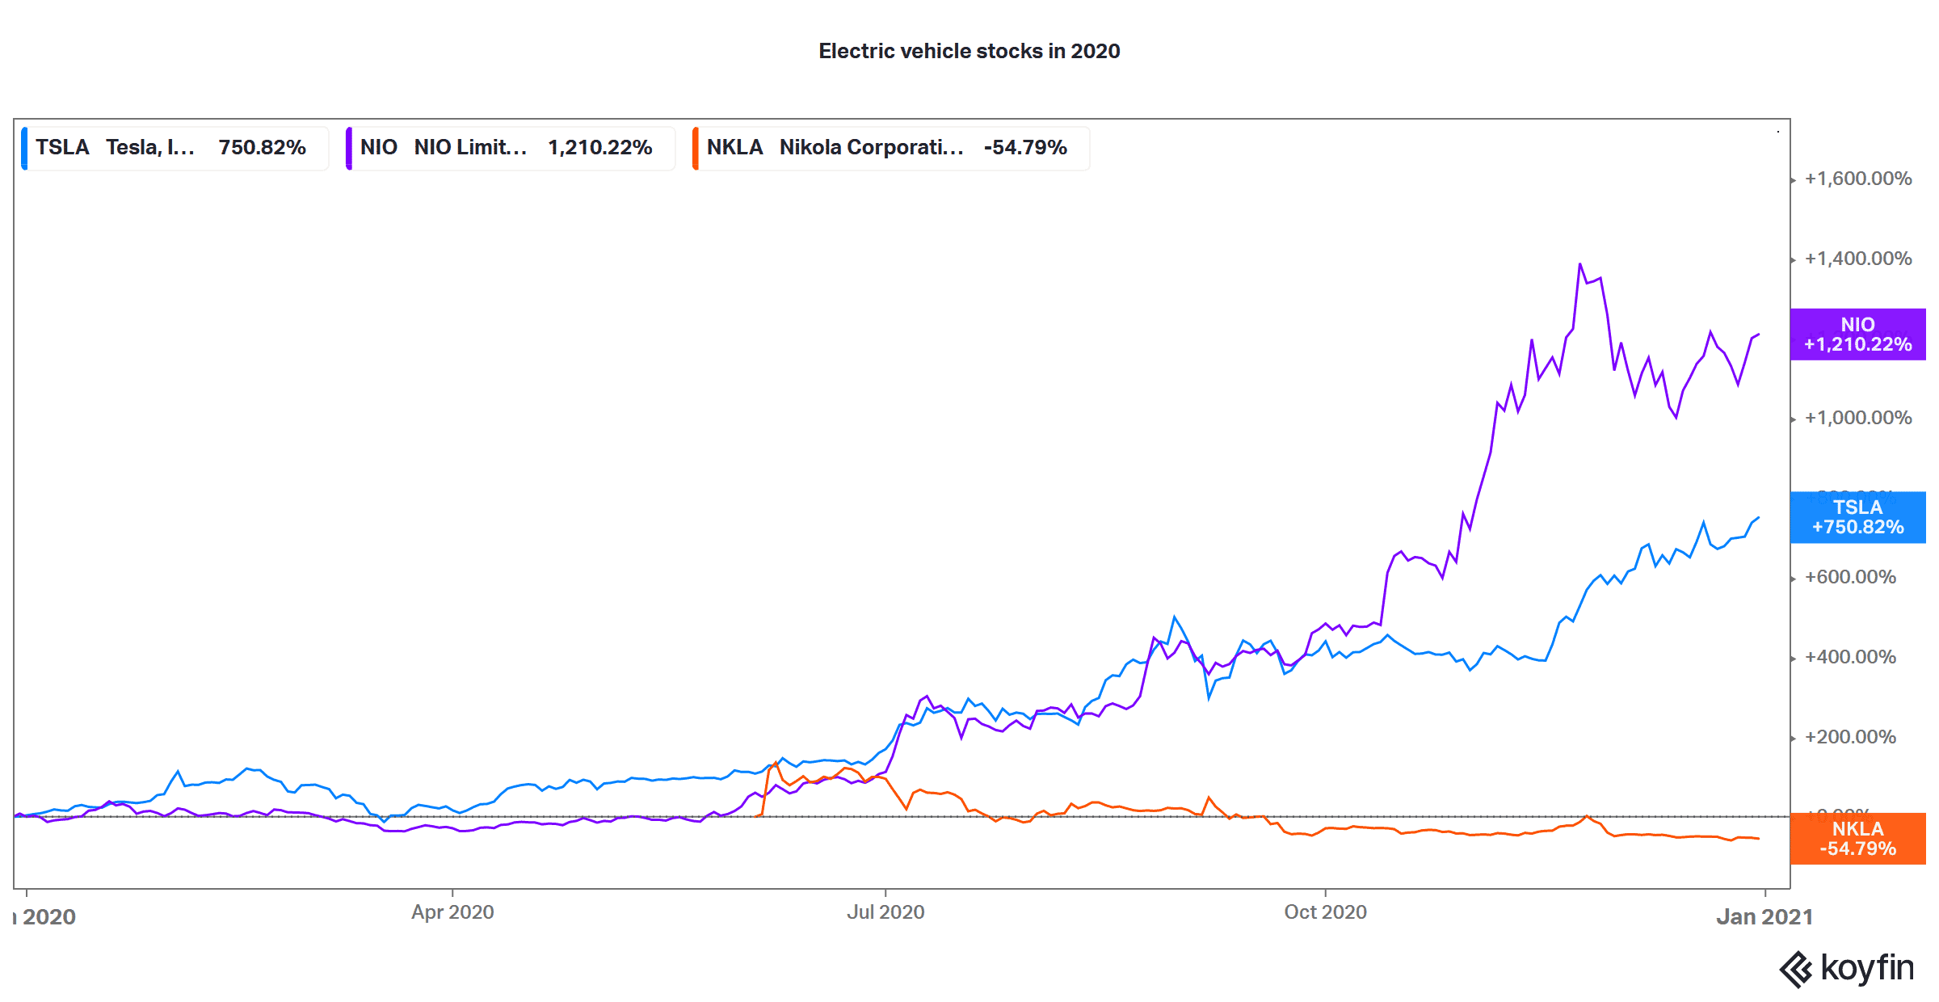This screenshot has height=1002, width=1939.
Task: Click the orange NKLA -54.79% price tag
Action: (x=1858, y=839)
